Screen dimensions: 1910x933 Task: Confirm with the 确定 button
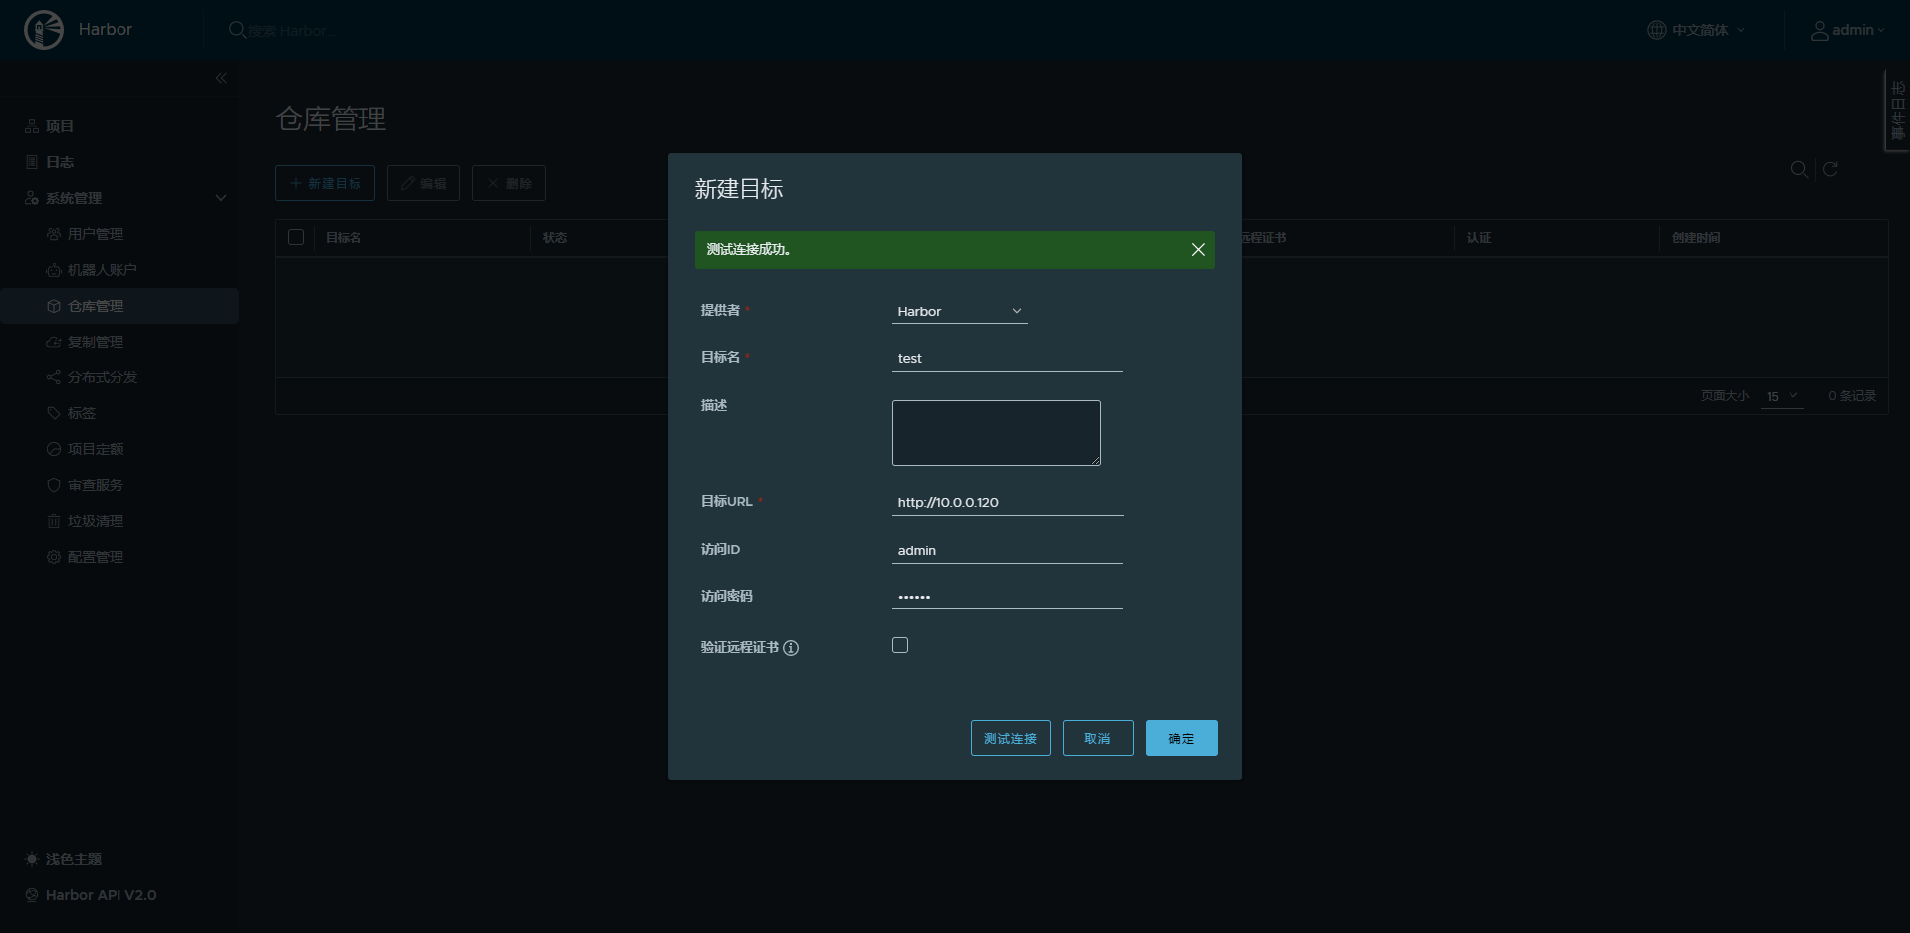click(x=1182, y=738)
